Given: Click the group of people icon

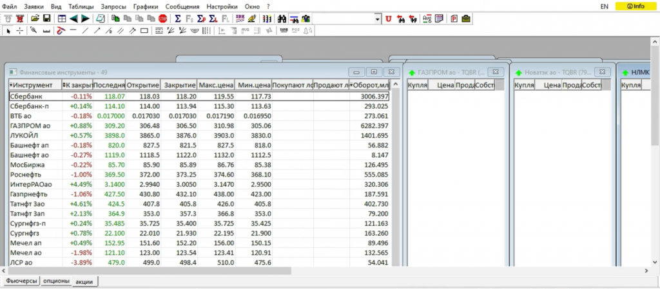Looking at the screenshot, I should pos(306,19).
